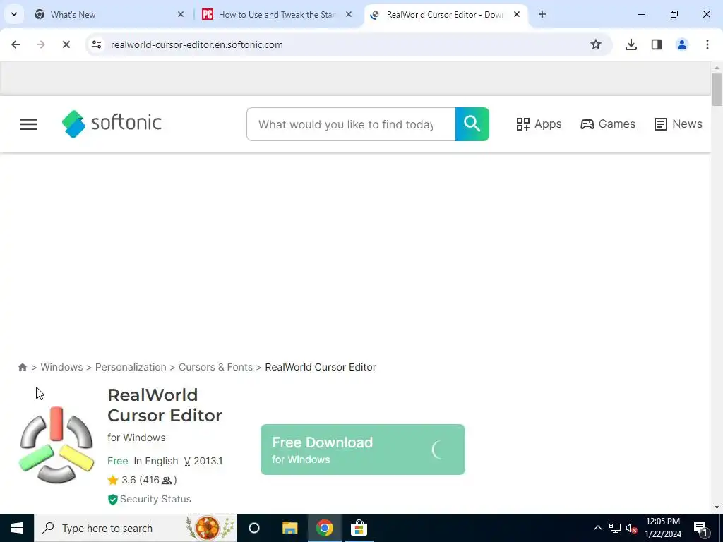Open a new browser tab
This screenshot has width=723, height=542.
pyautogui.click(x=542, y=14)
